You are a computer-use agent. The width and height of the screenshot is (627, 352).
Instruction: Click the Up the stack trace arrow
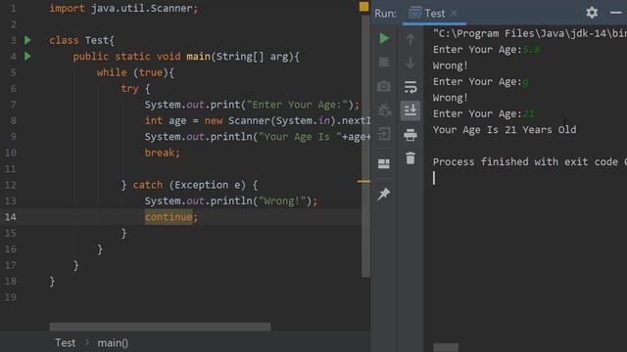tap(410, 39)
